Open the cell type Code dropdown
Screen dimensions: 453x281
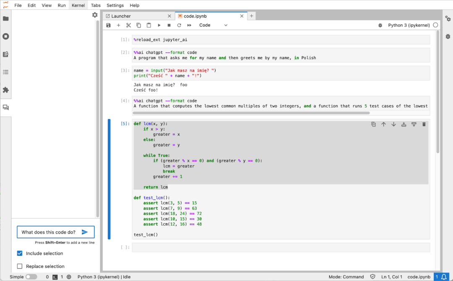point(213,25)
